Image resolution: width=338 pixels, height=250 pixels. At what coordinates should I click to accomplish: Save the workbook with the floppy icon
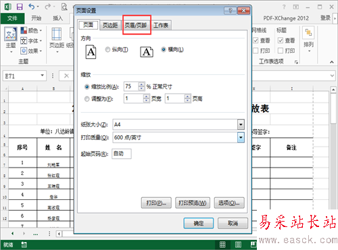(x=20, y=7)
